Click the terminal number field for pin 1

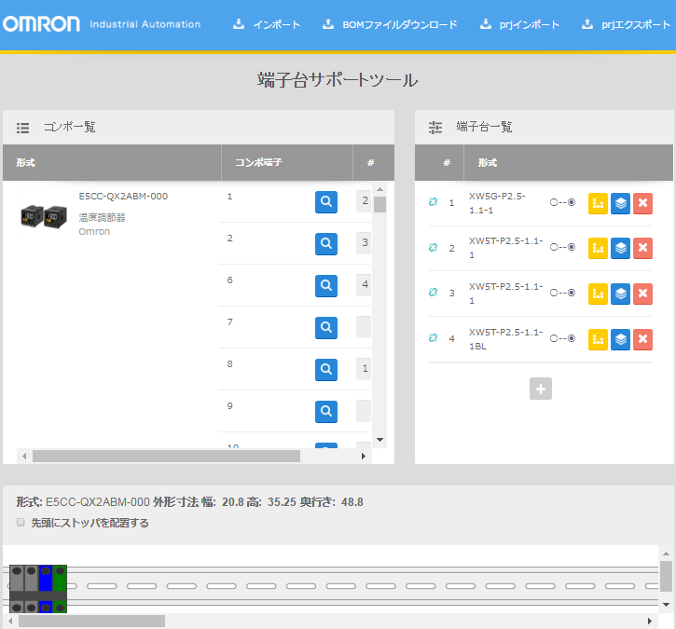point(364,200)
